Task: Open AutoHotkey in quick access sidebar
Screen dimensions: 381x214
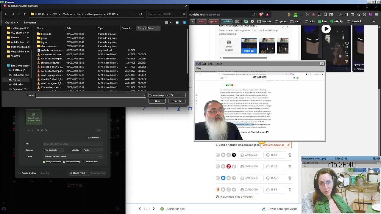Action: tap(17, 42)
